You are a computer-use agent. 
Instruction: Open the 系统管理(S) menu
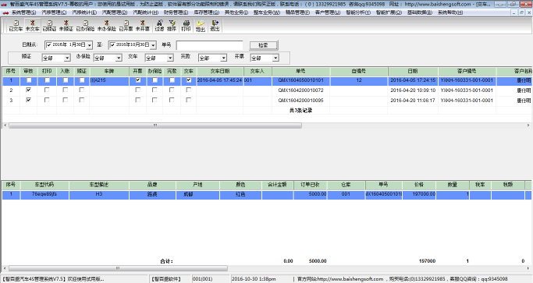point(23,12)
